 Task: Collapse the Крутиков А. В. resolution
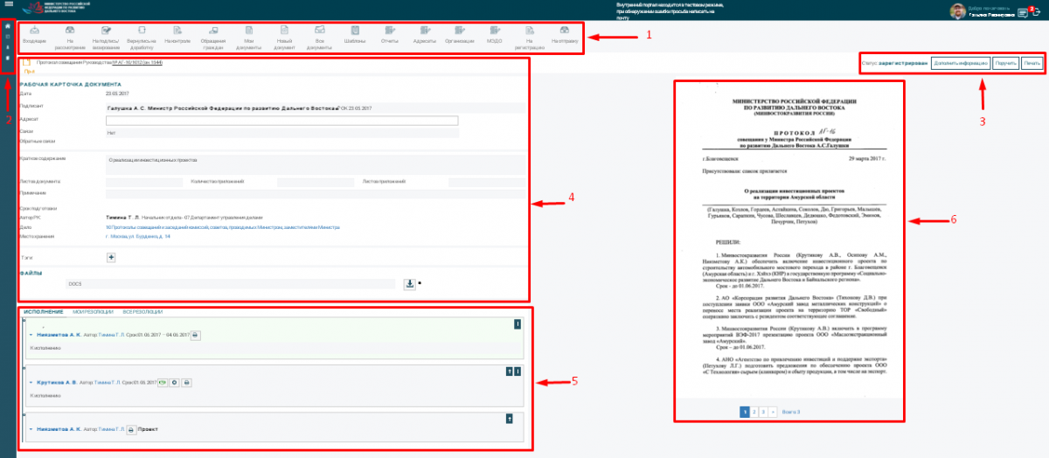click(x=31, y=383)
